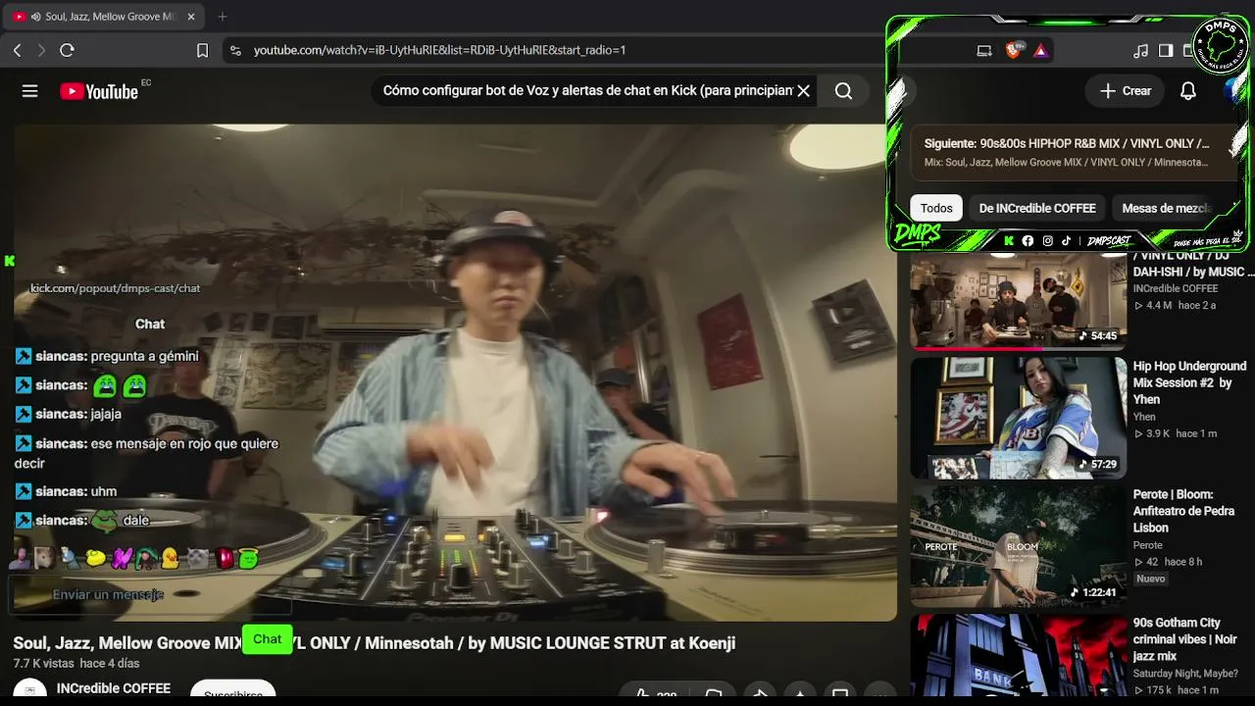The width and height of the screenshot is (1255, 706).
Task: Open the Brave Shields lion icon
Action: (x=1014, y=50)
